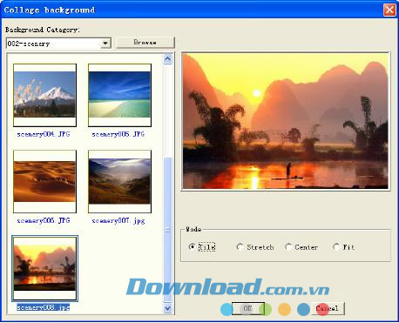The height and width of the screenshot is (323, 399).
Task: Click the scenery008.jpg filename label
Action: [x=44, y=307]
